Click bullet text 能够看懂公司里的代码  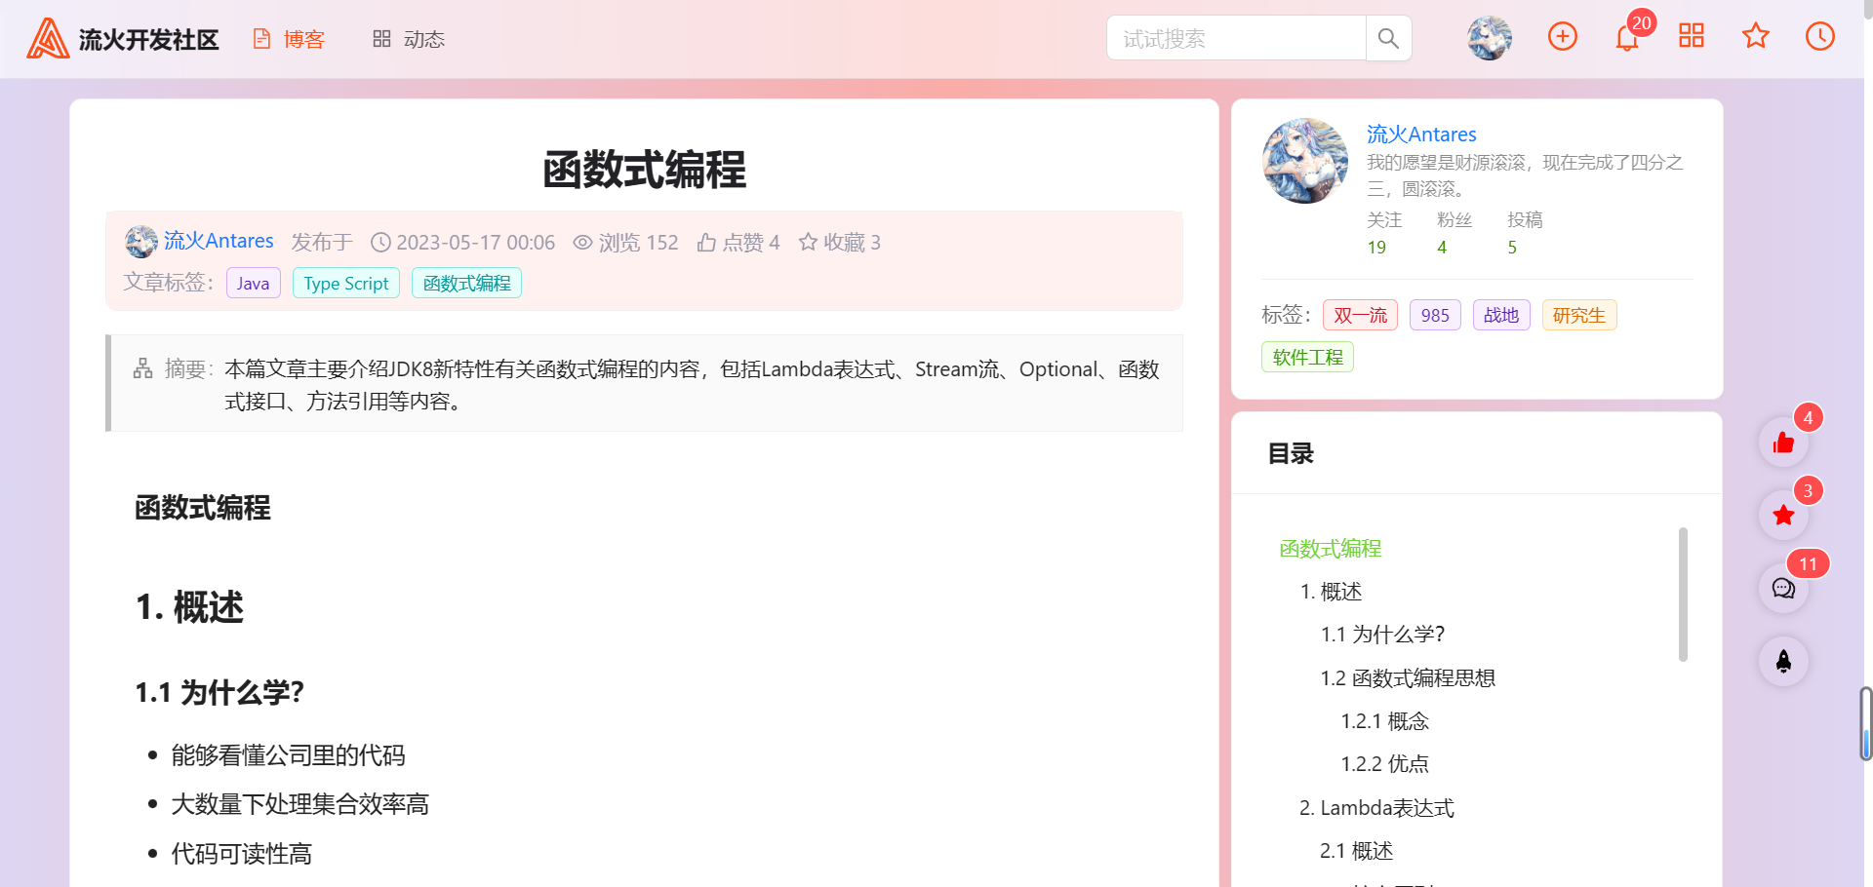(x=288, y=755)
